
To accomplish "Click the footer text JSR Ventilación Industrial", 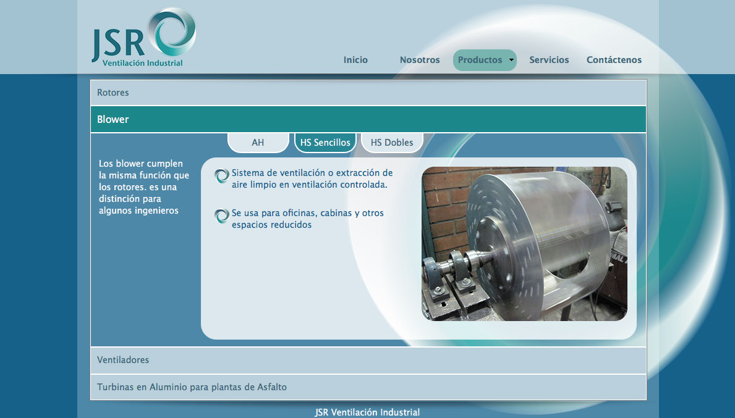I will [x=367, y=412].
